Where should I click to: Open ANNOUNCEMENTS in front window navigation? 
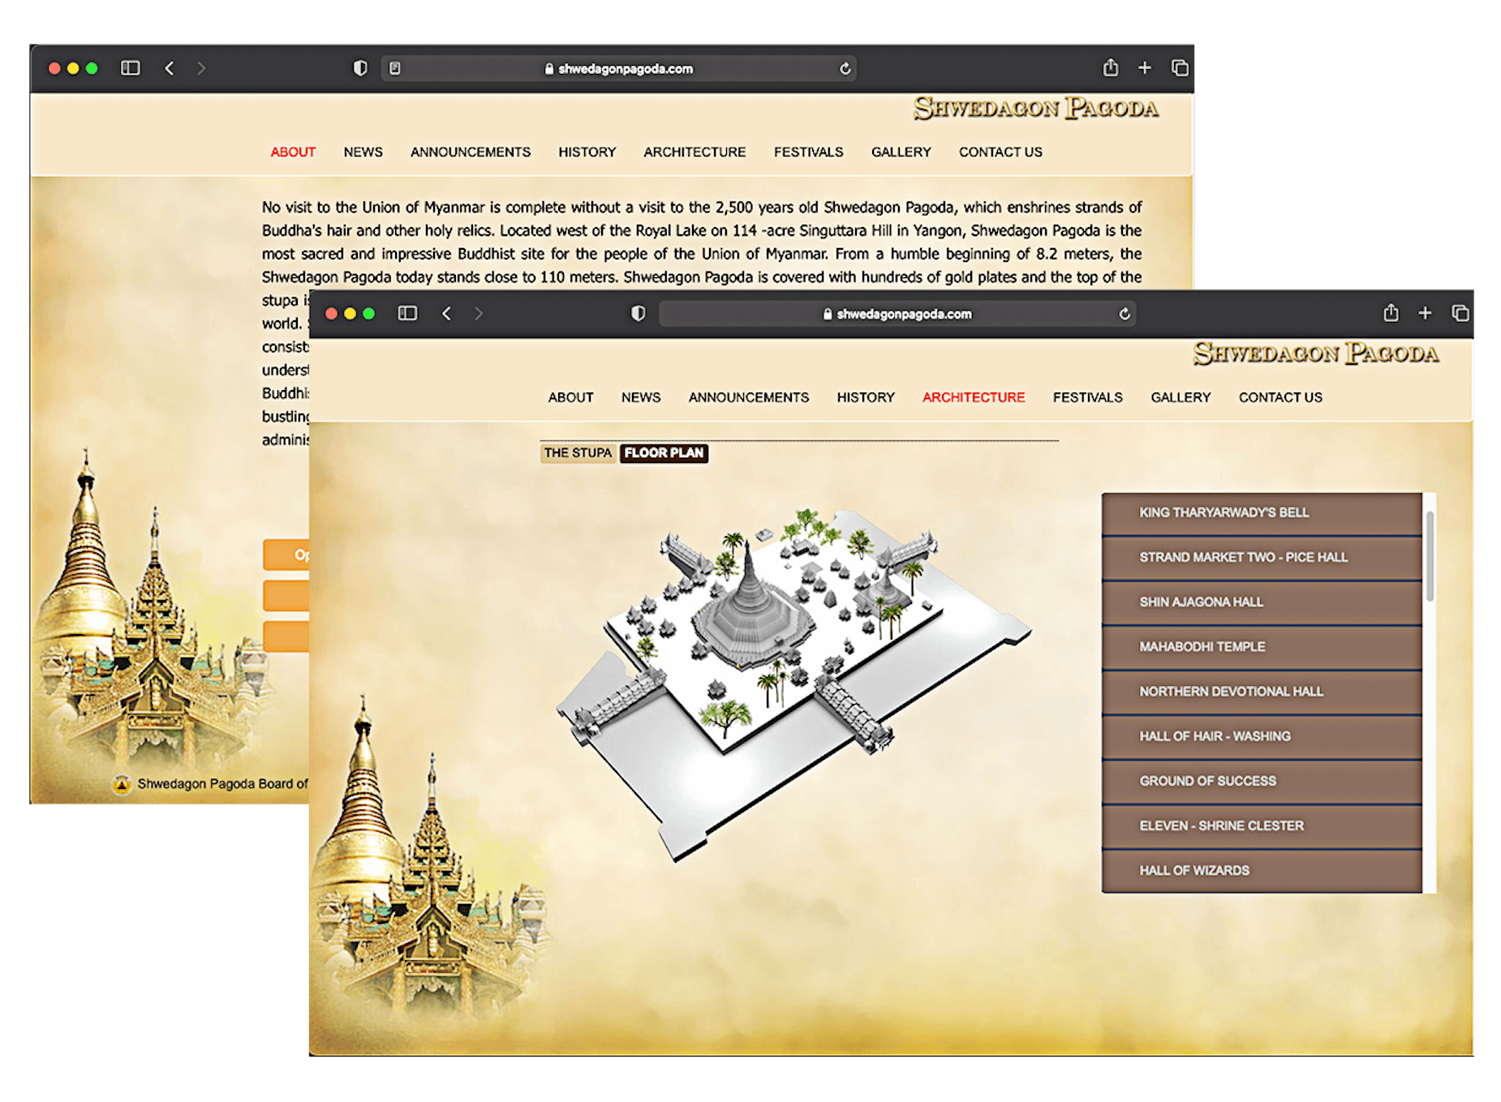pos(749,397)
